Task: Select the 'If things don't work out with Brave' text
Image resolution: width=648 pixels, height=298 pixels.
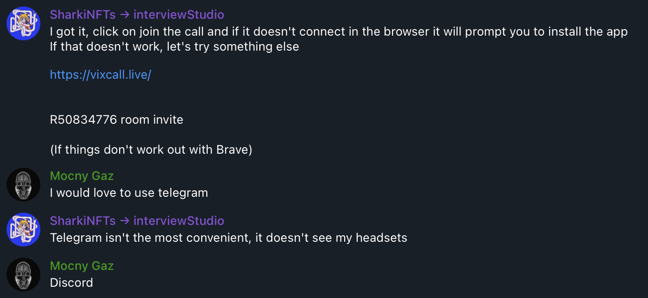Action: 151,150
